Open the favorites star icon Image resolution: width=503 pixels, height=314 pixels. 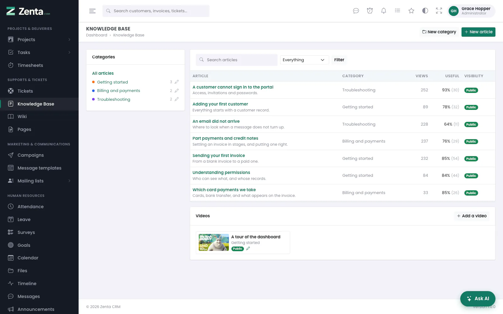tap(411, 11)
